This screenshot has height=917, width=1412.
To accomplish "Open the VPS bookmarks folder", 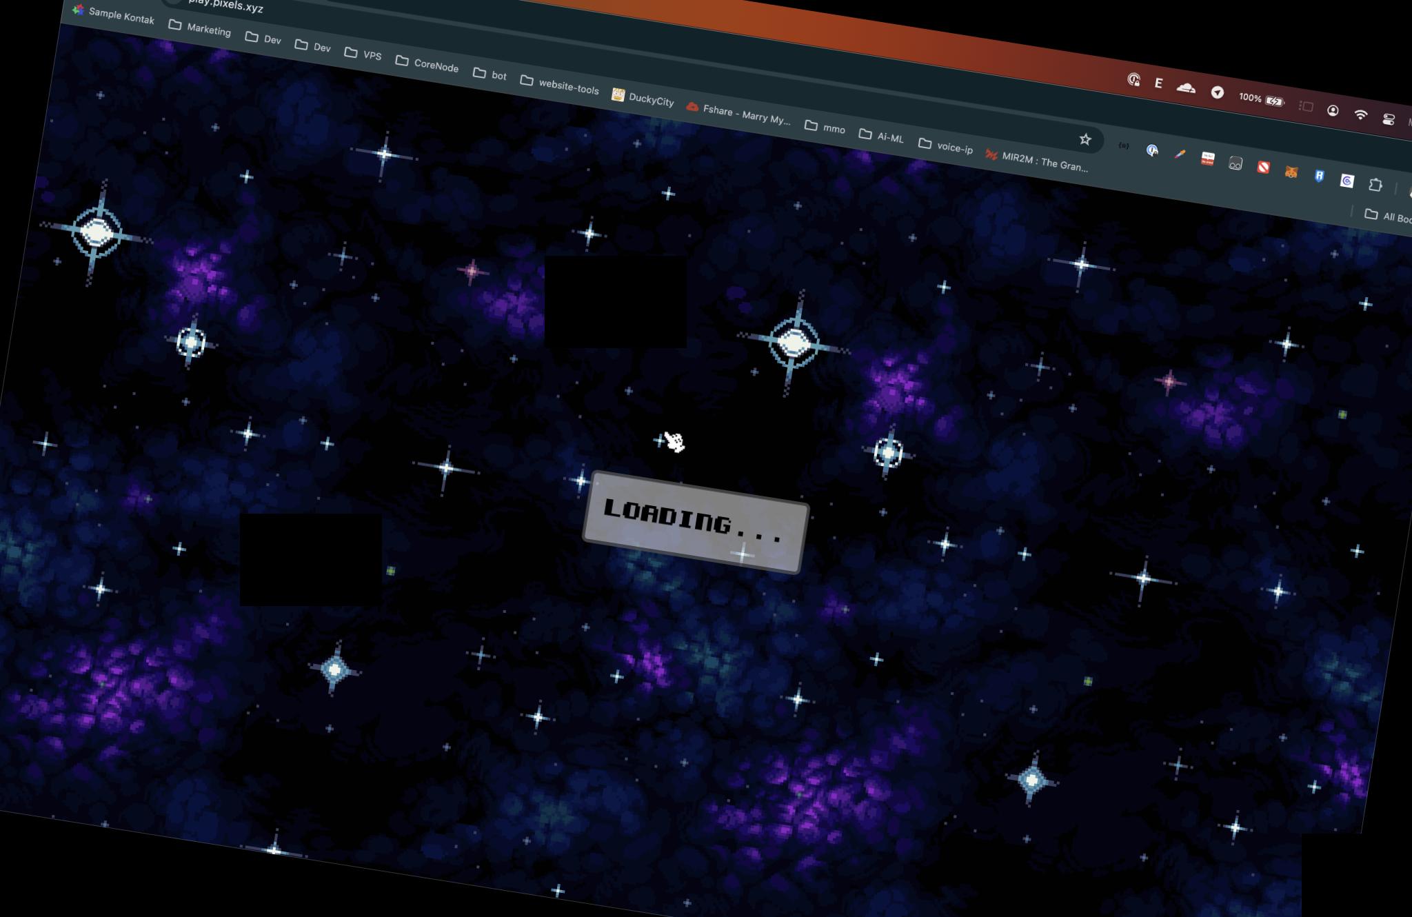I will click(363, 54).
